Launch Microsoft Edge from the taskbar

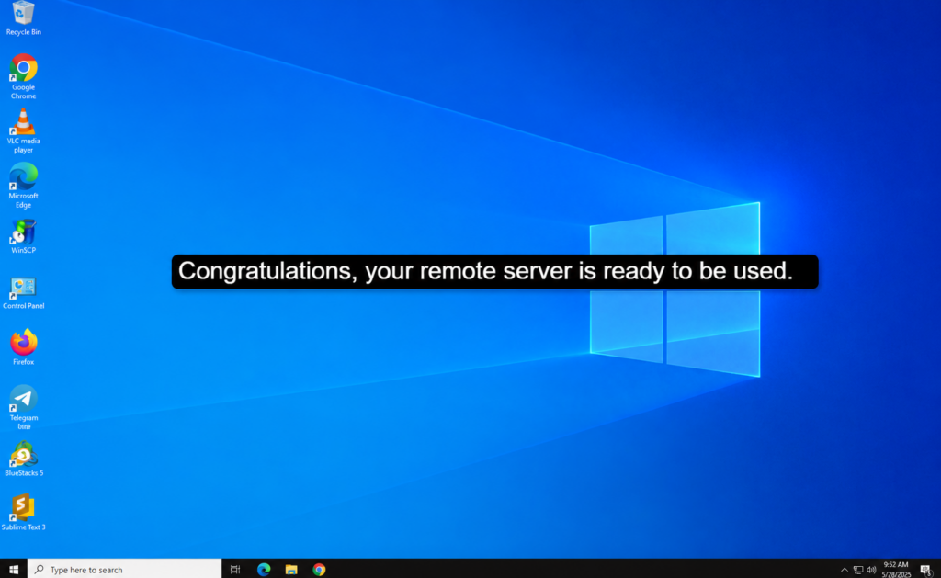click(x=264, y=569)
